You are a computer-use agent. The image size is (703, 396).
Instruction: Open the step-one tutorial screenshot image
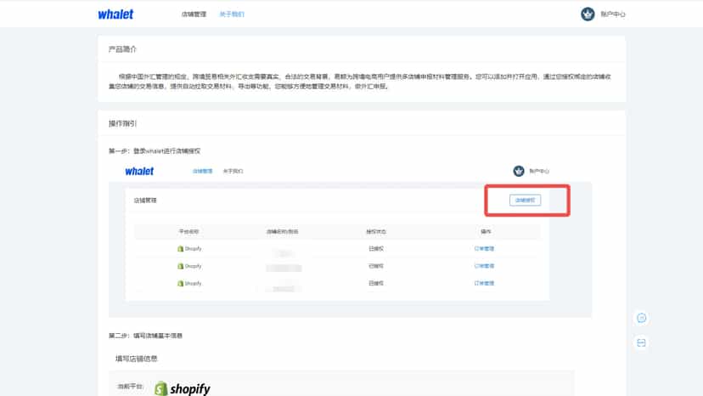350,239
